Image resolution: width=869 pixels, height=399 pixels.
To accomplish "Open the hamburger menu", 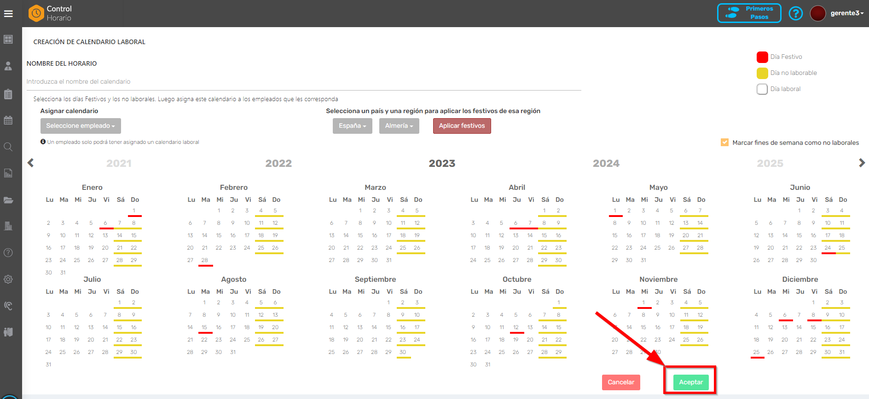I will [8, 14].
